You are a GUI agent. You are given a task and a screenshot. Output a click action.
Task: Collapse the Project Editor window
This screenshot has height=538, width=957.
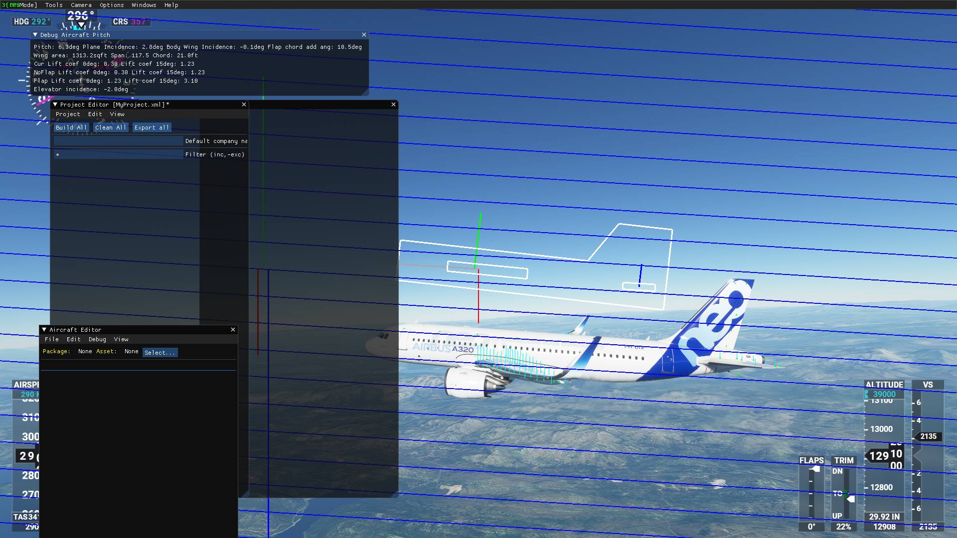(55, 105)
